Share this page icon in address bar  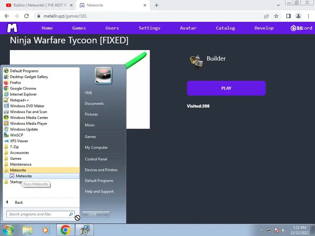tap(266, 16)
